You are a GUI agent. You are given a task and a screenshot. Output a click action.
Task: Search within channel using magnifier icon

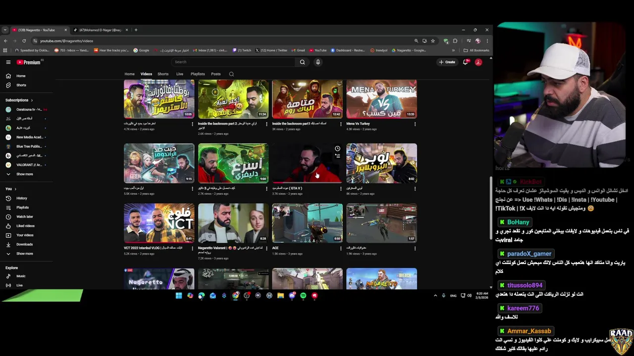click(231, 74)
